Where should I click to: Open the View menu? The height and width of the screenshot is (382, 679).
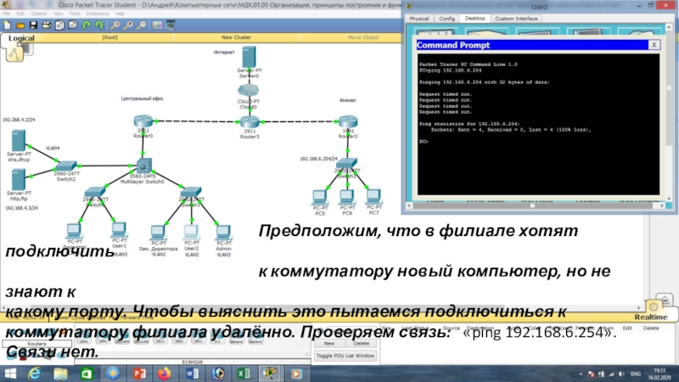(x=58, y=14)
